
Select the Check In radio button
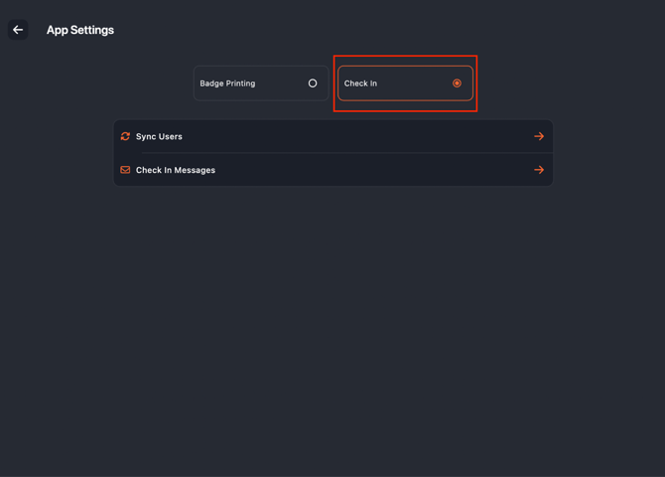[457, 83]
